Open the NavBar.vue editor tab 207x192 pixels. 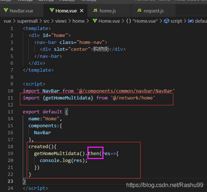click(21, 11)
